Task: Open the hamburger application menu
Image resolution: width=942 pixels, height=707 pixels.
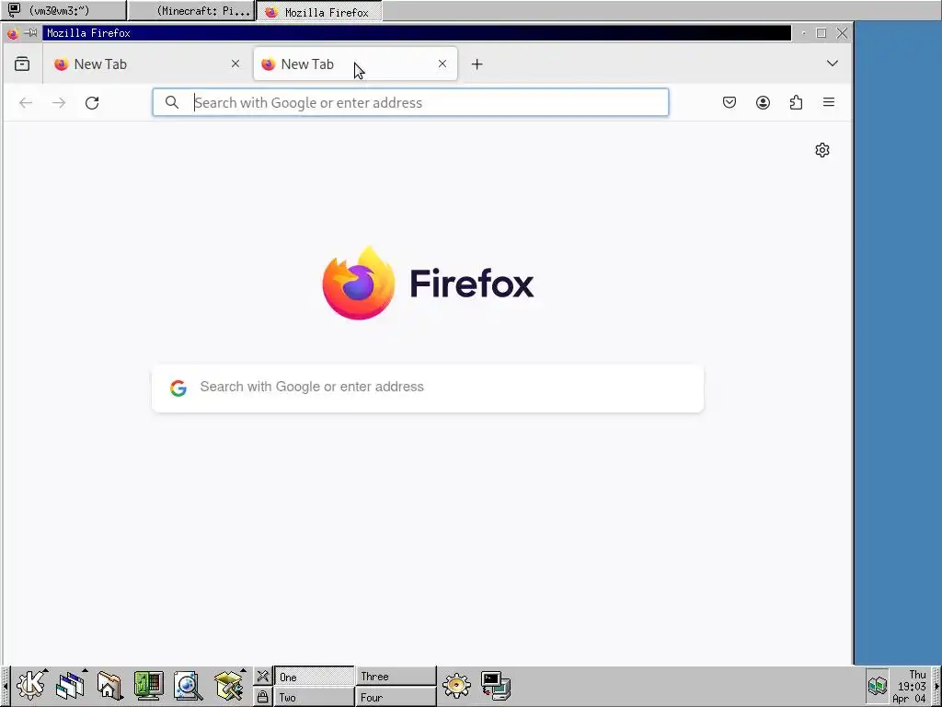Action: point(829,103)
